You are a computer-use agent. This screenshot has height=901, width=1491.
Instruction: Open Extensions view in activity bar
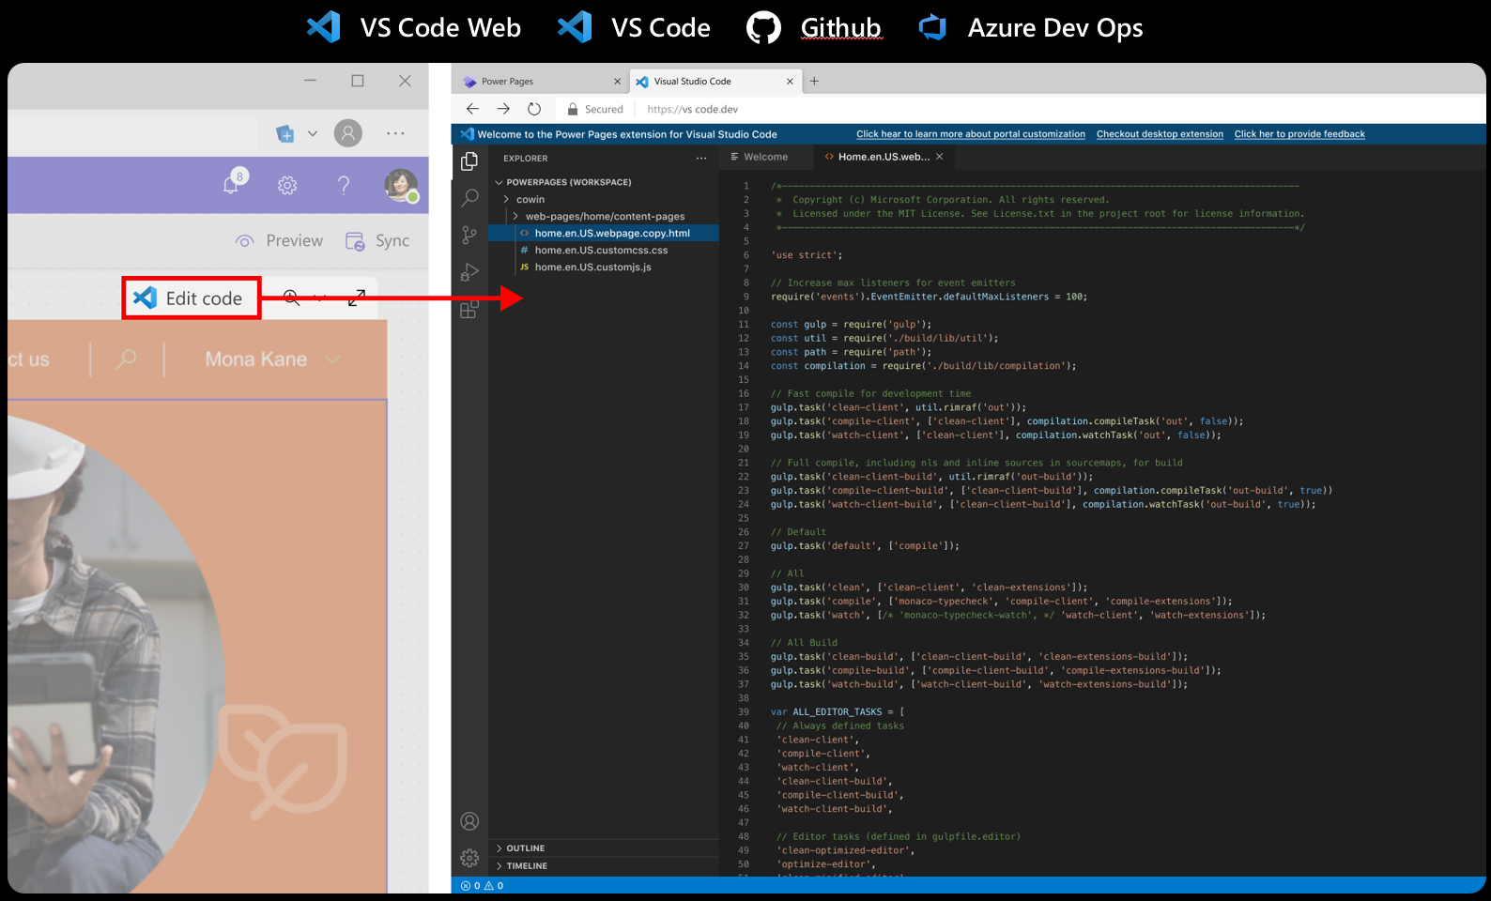point(469,309)
